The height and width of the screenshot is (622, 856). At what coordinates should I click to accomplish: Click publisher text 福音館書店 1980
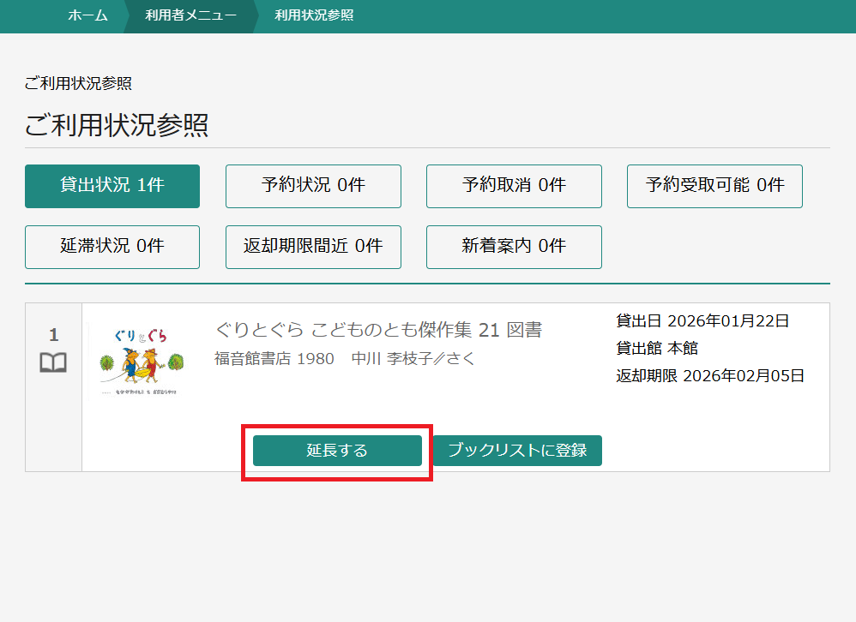point(274,359)
